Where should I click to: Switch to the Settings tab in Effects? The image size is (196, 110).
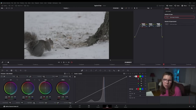tap(172, 8)
